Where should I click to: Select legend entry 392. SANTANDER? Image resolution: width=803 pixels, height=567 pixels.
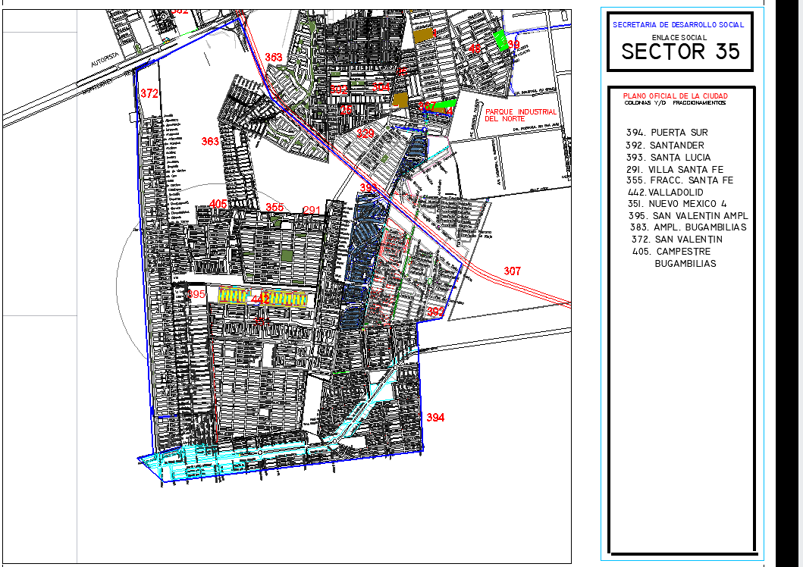tap(665, 145)
